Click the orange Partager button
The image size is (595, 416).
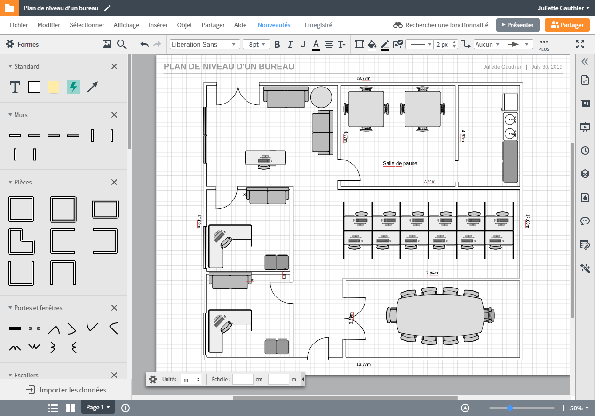click(567, 25)
